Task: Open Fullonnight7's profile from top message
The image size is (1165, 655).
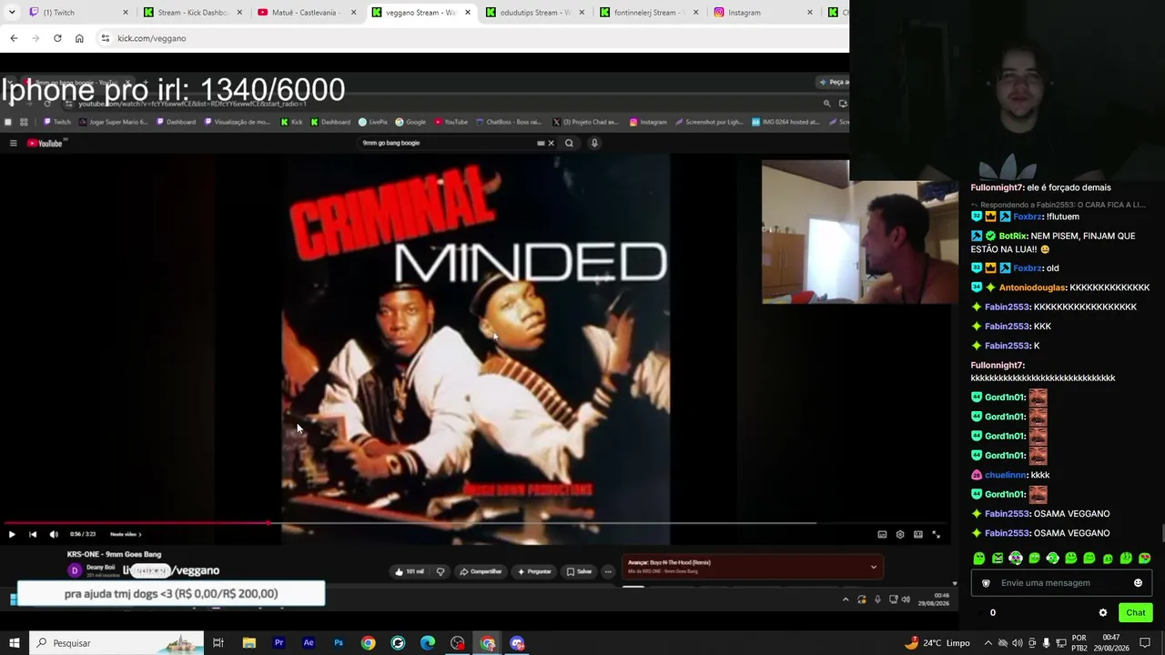Action: (x=995, y=187)
